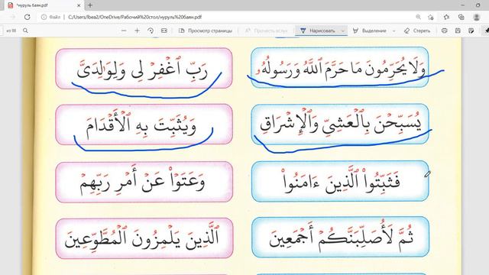This screenshot has width=489, height=275.
Task: Select the Выделение highlight tool
Action: point(370,31)
